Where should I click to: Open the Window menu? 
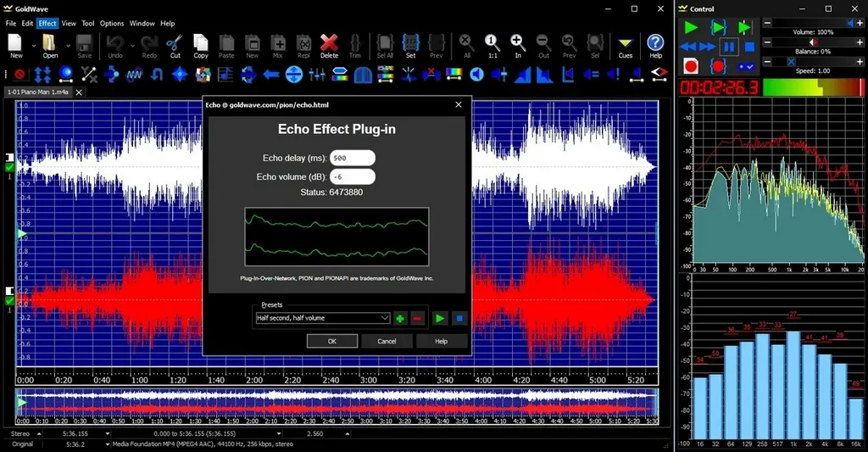click(142, 23)
